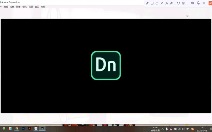Click the tray microphone icon
212x132 pixels.
tap(167, 129)
